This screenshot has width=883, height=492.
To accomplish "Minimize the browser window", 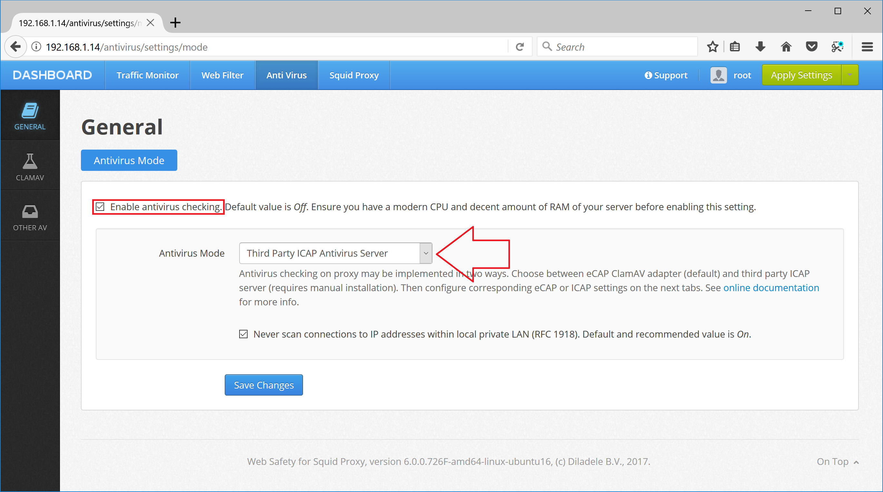I will coord(808,11).
